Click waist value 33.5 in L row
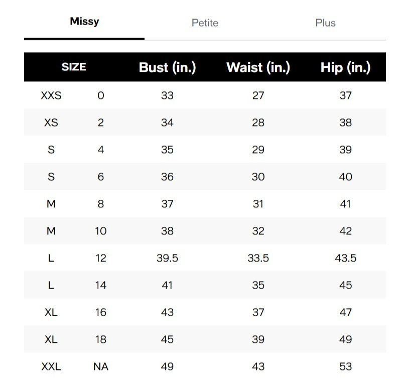Image resolution: width=406 pixels, height=383 pixels. [258, 258]
